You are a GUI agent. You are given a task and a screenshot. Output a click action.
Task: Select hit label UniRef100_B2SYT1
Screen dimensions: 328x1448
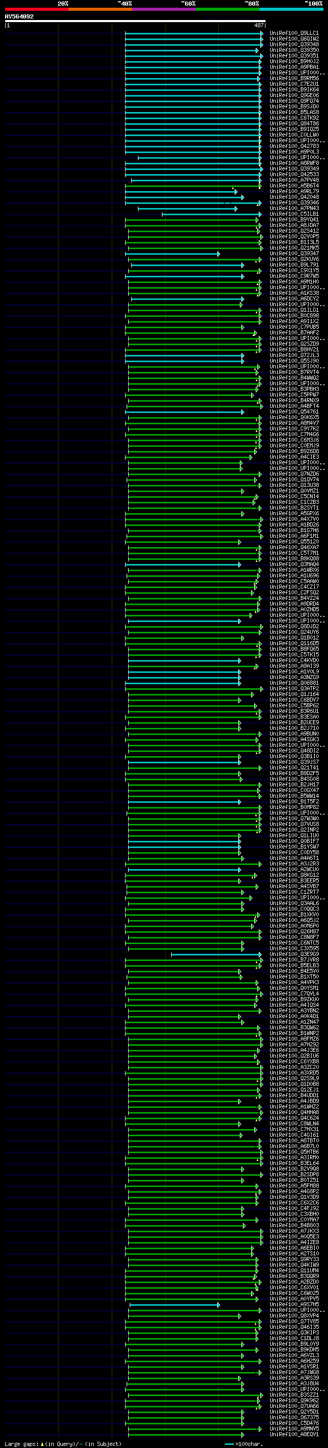[x=294, y=507]
